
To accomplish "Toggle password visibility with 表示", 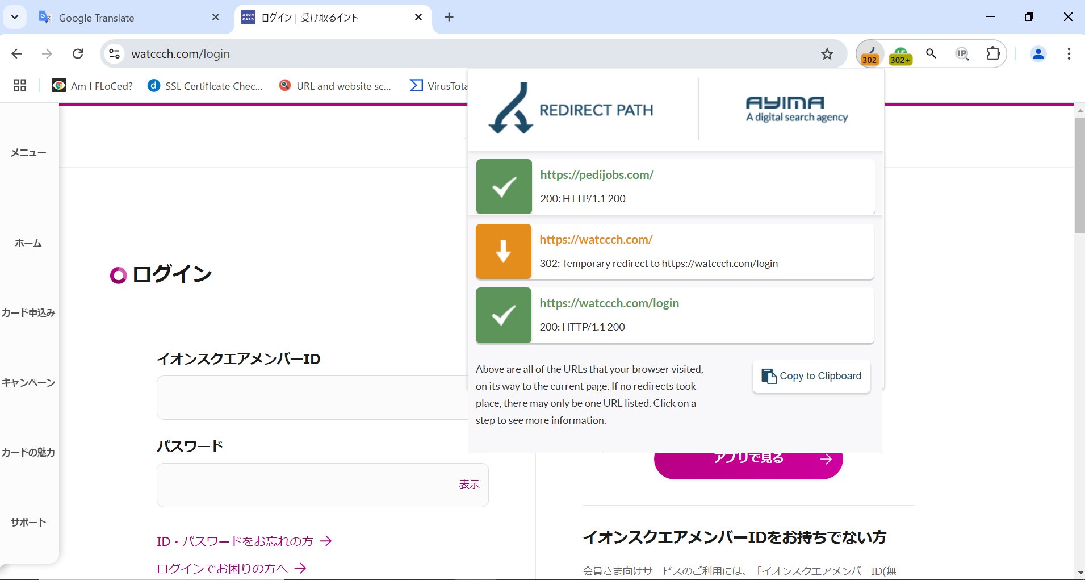I will point(470,485).
